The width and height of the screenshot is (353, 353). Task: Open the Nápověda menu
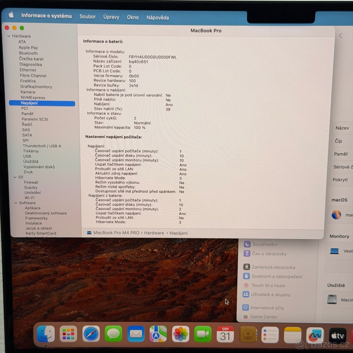[x=158, y=18]
